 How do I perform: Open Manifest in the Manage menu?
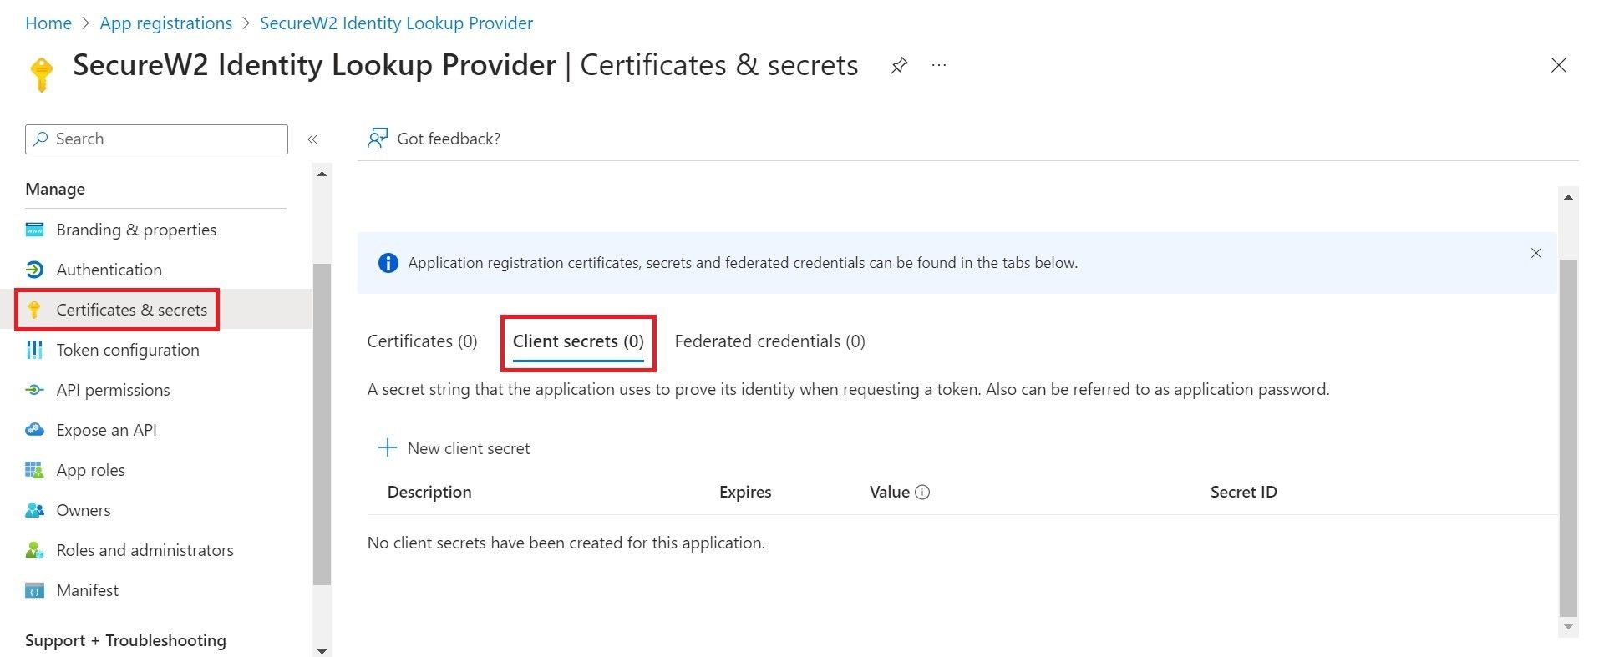coord(87,590)
